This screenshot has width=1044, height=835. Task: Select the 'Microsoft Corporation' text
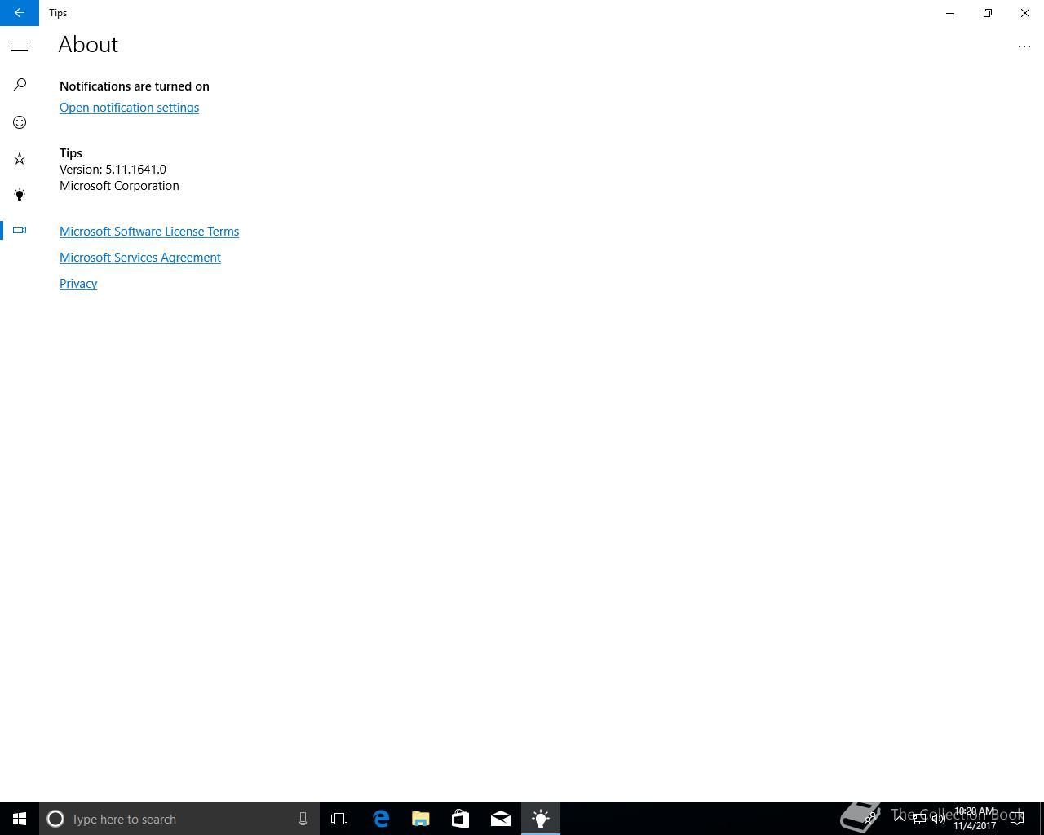[x=119, y=186]
